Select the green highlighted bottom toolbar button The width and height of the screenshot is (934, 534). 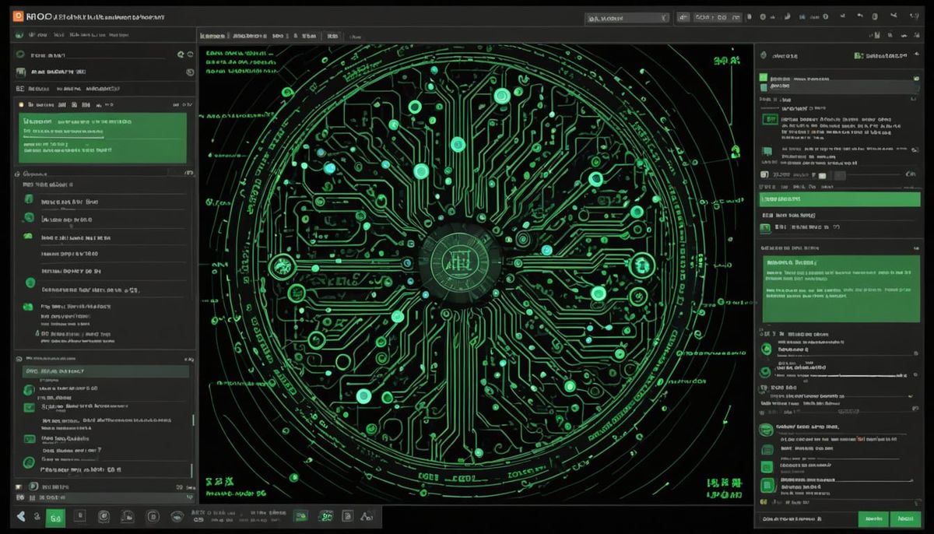click(55, 517)
